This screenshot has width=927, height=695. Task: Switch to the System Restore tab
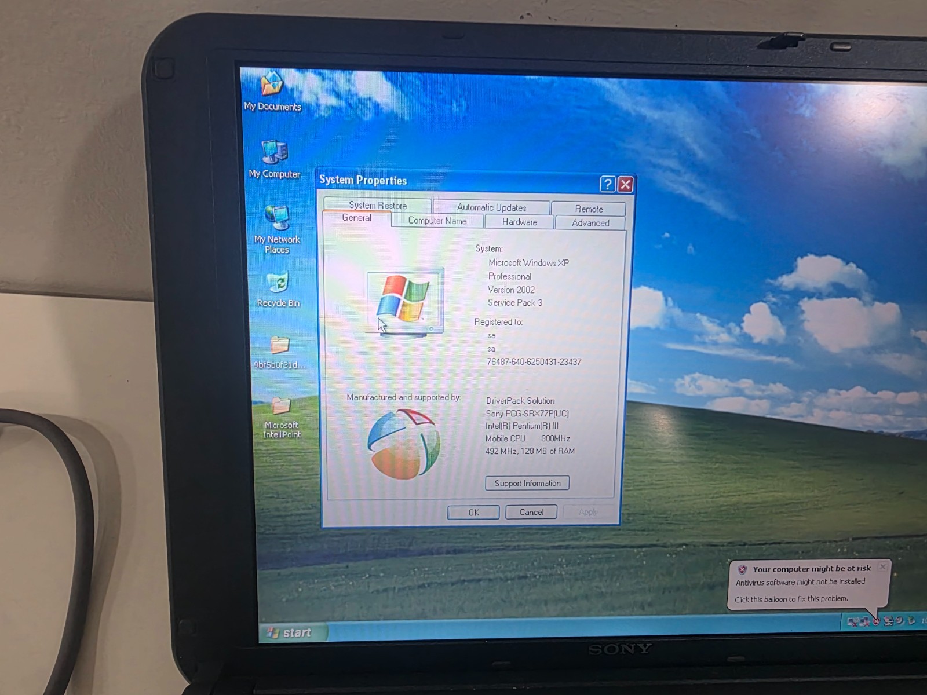point(378,205)
